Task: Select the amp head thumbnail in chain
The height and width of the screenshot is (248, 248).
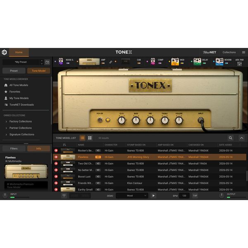Action: point(89,62)
